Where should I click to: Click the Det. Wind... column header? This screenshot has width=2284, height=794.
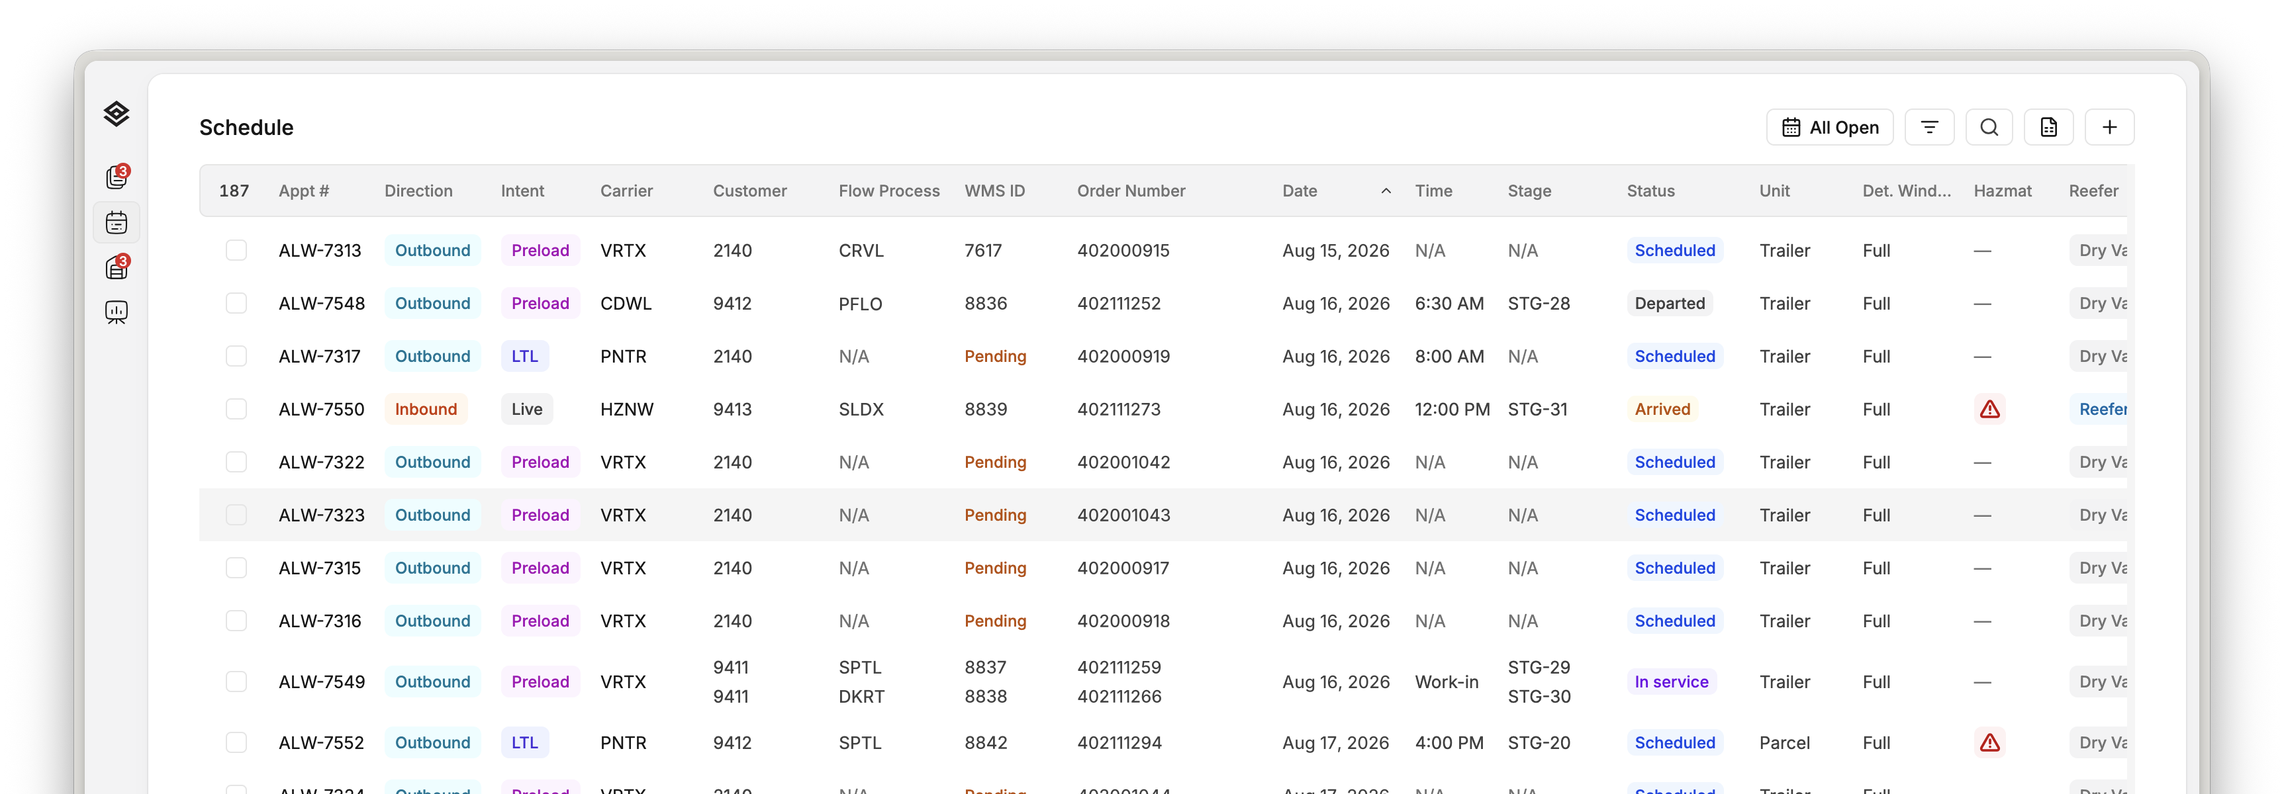coord(1906,191)
